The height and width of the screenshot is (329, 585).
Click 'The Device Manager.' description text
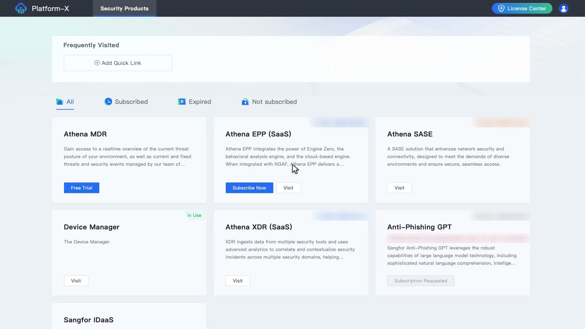(87, 242)
